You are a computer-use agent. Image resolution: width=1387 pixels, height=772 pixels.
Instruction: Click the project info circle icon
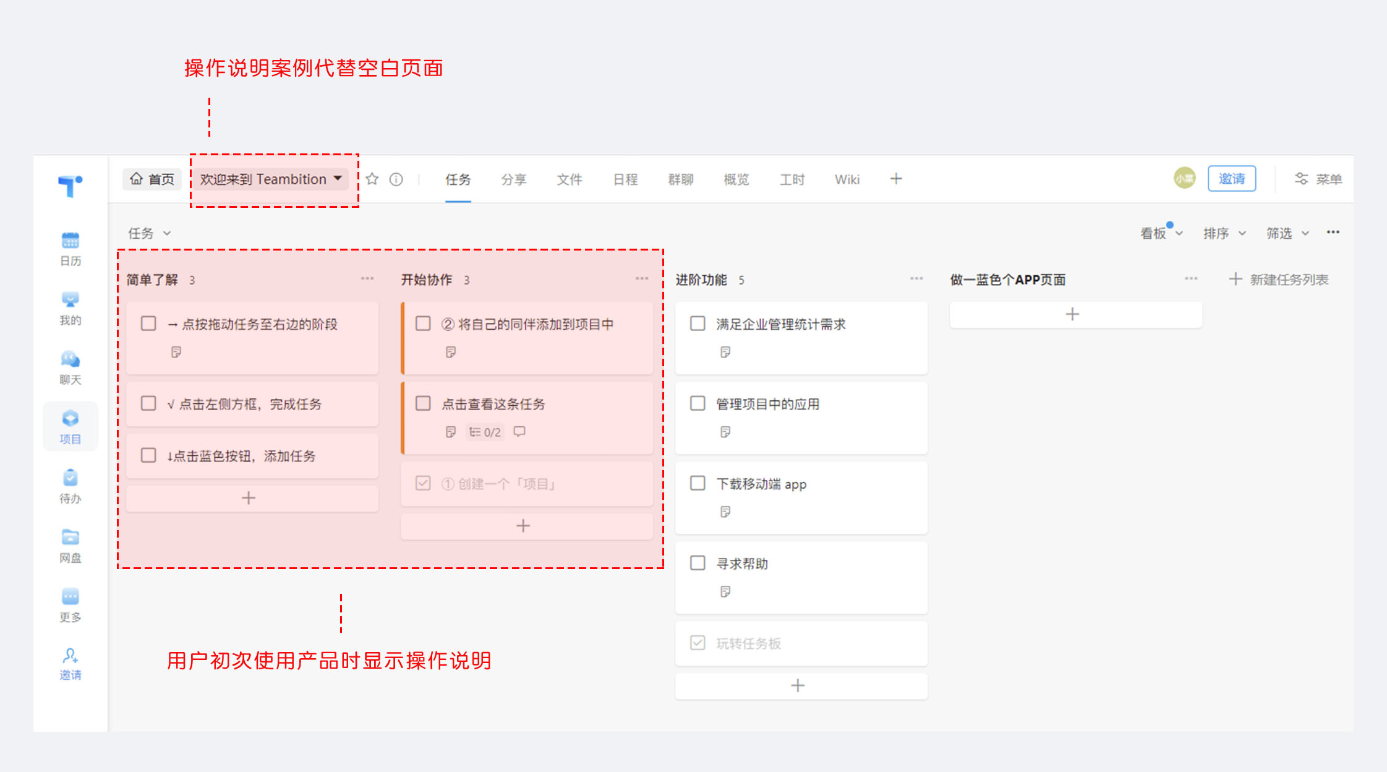[x=396, y=179]
